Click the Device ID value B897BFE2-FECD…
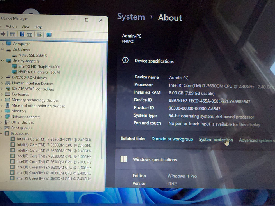The height and width of the screenshot is (206, 275). coord(209,101)
